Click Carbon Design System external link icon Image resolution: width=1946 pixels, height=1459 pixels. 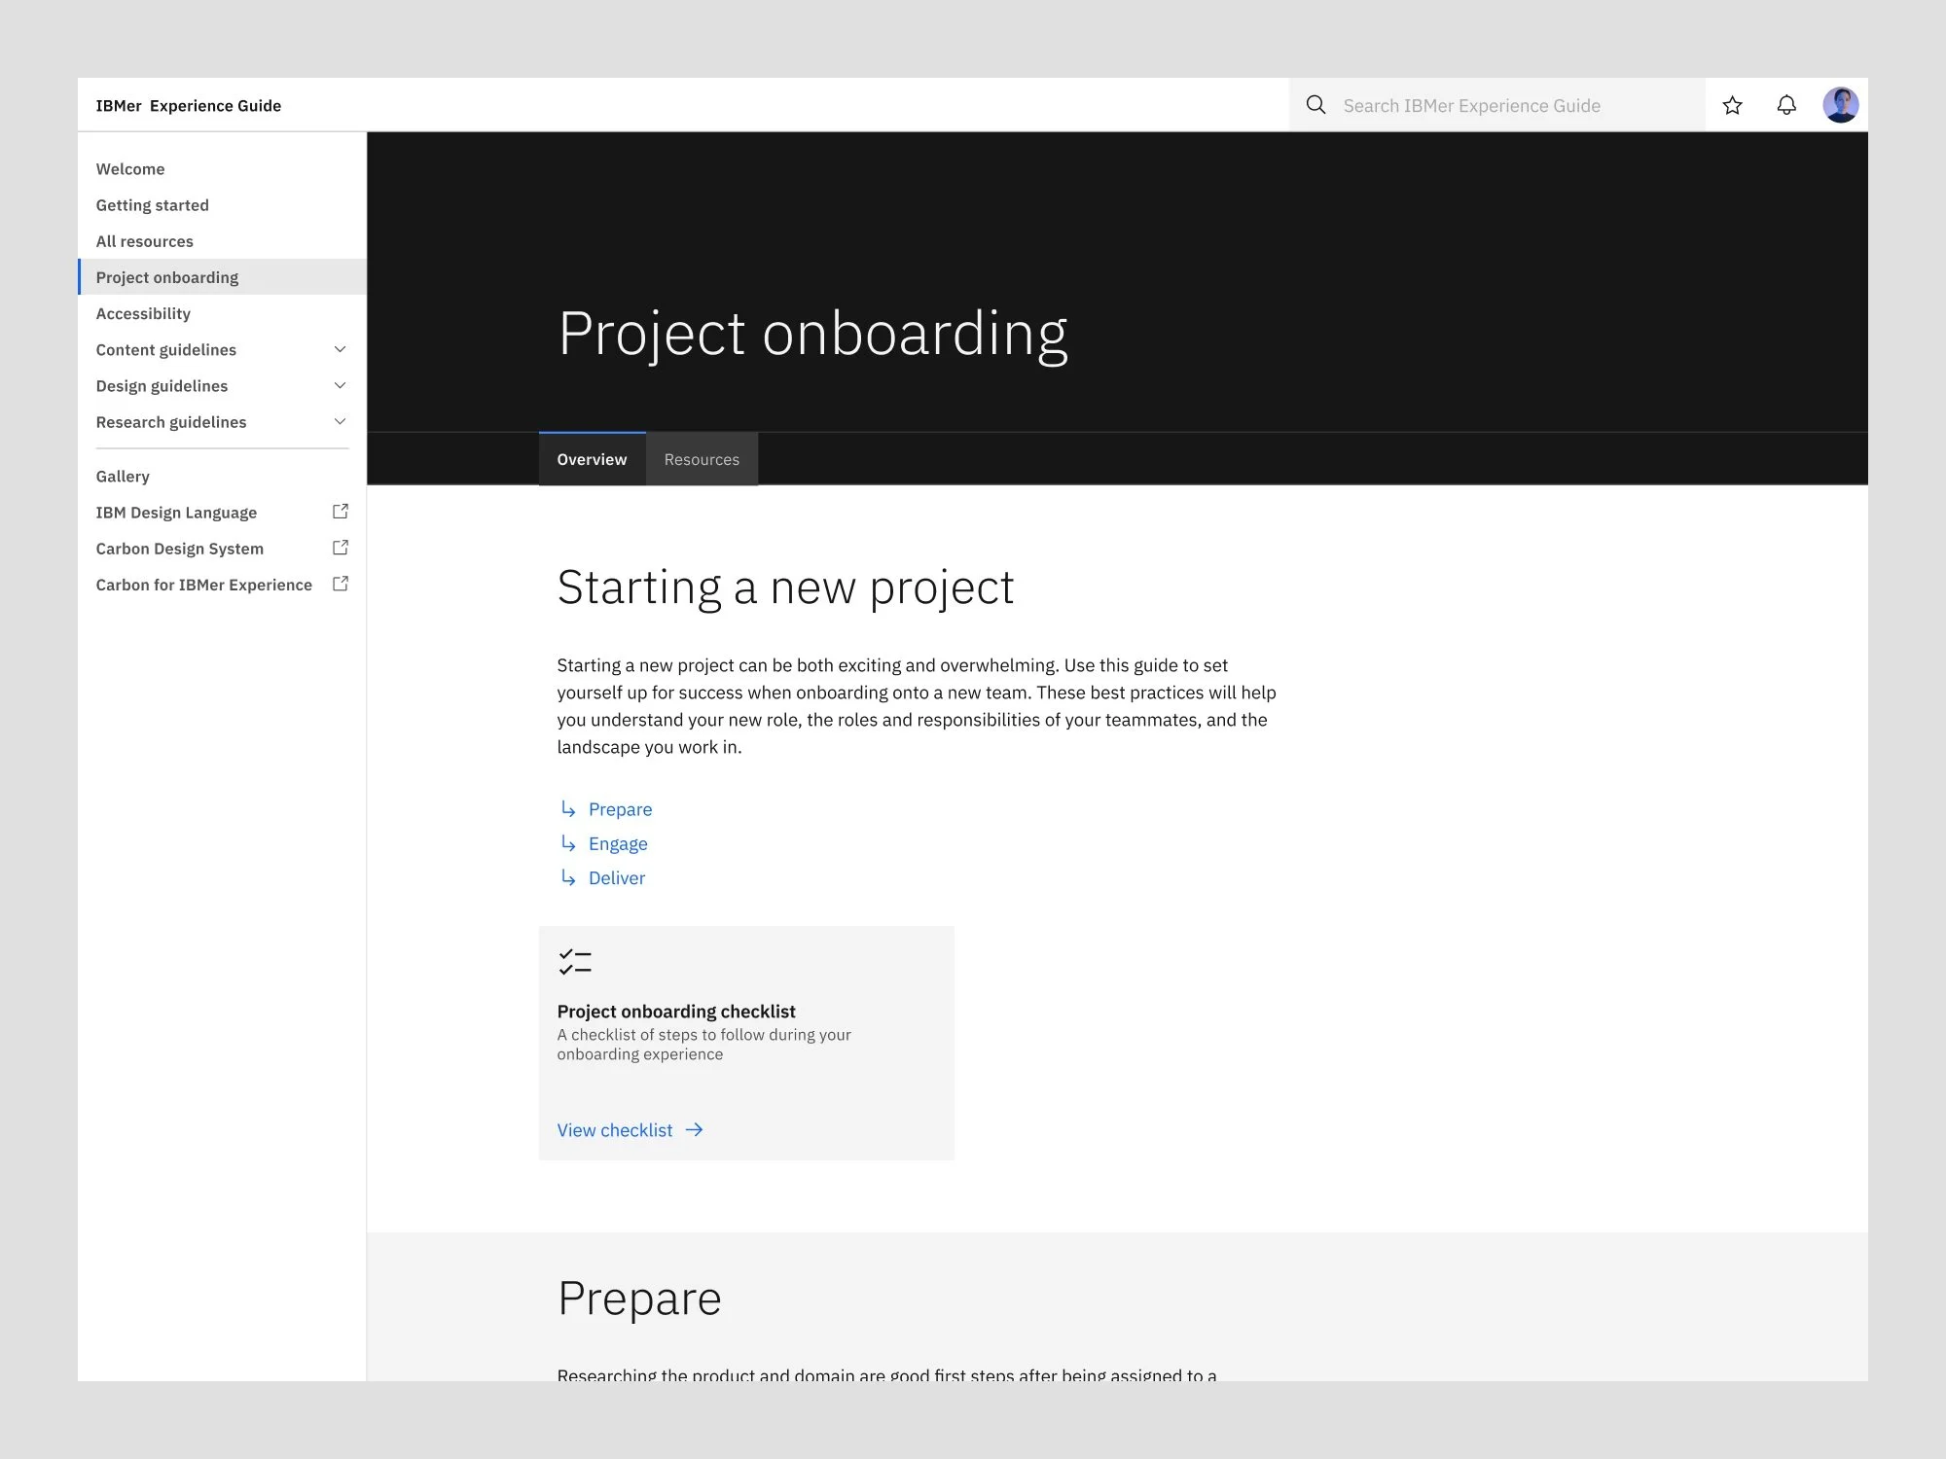click(341, 548)
